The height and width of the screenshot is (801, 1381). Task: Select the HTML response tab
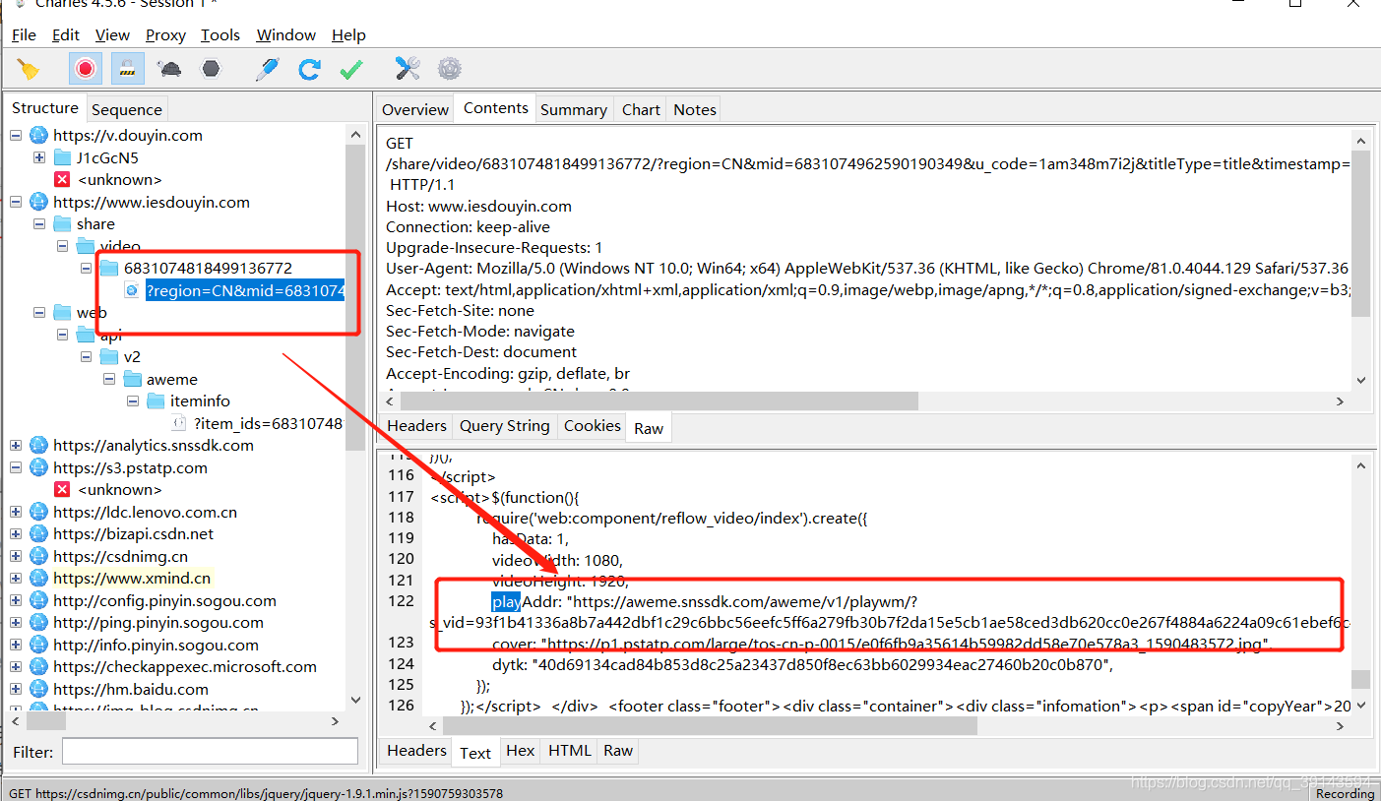[x=570, y=751]
